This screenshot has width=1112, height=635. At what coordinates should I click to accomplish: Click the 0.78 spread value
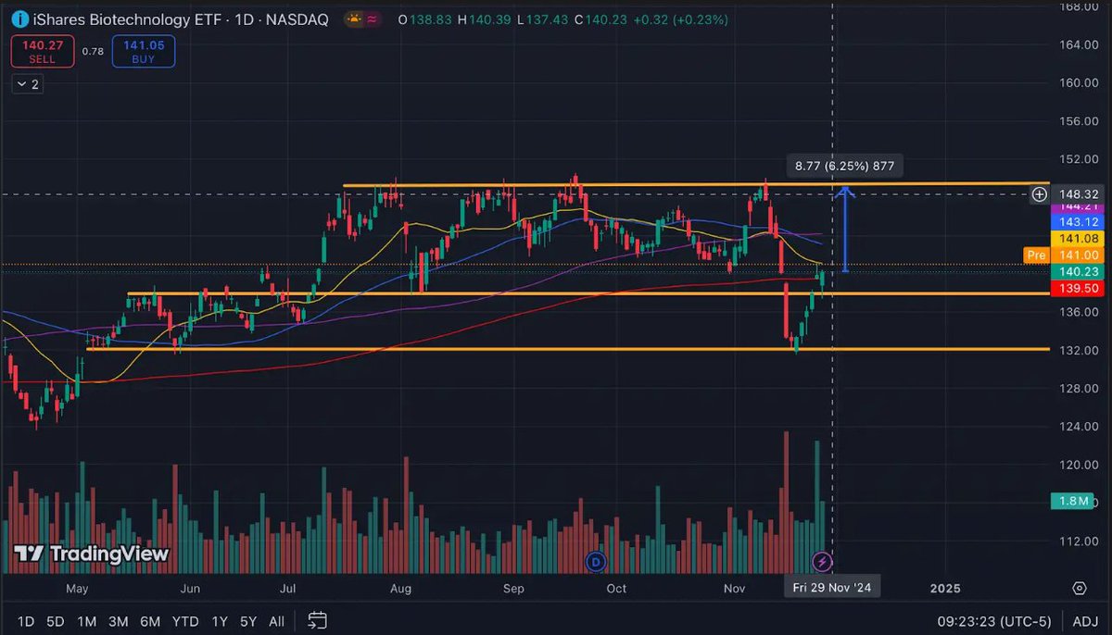pos(92,52)
